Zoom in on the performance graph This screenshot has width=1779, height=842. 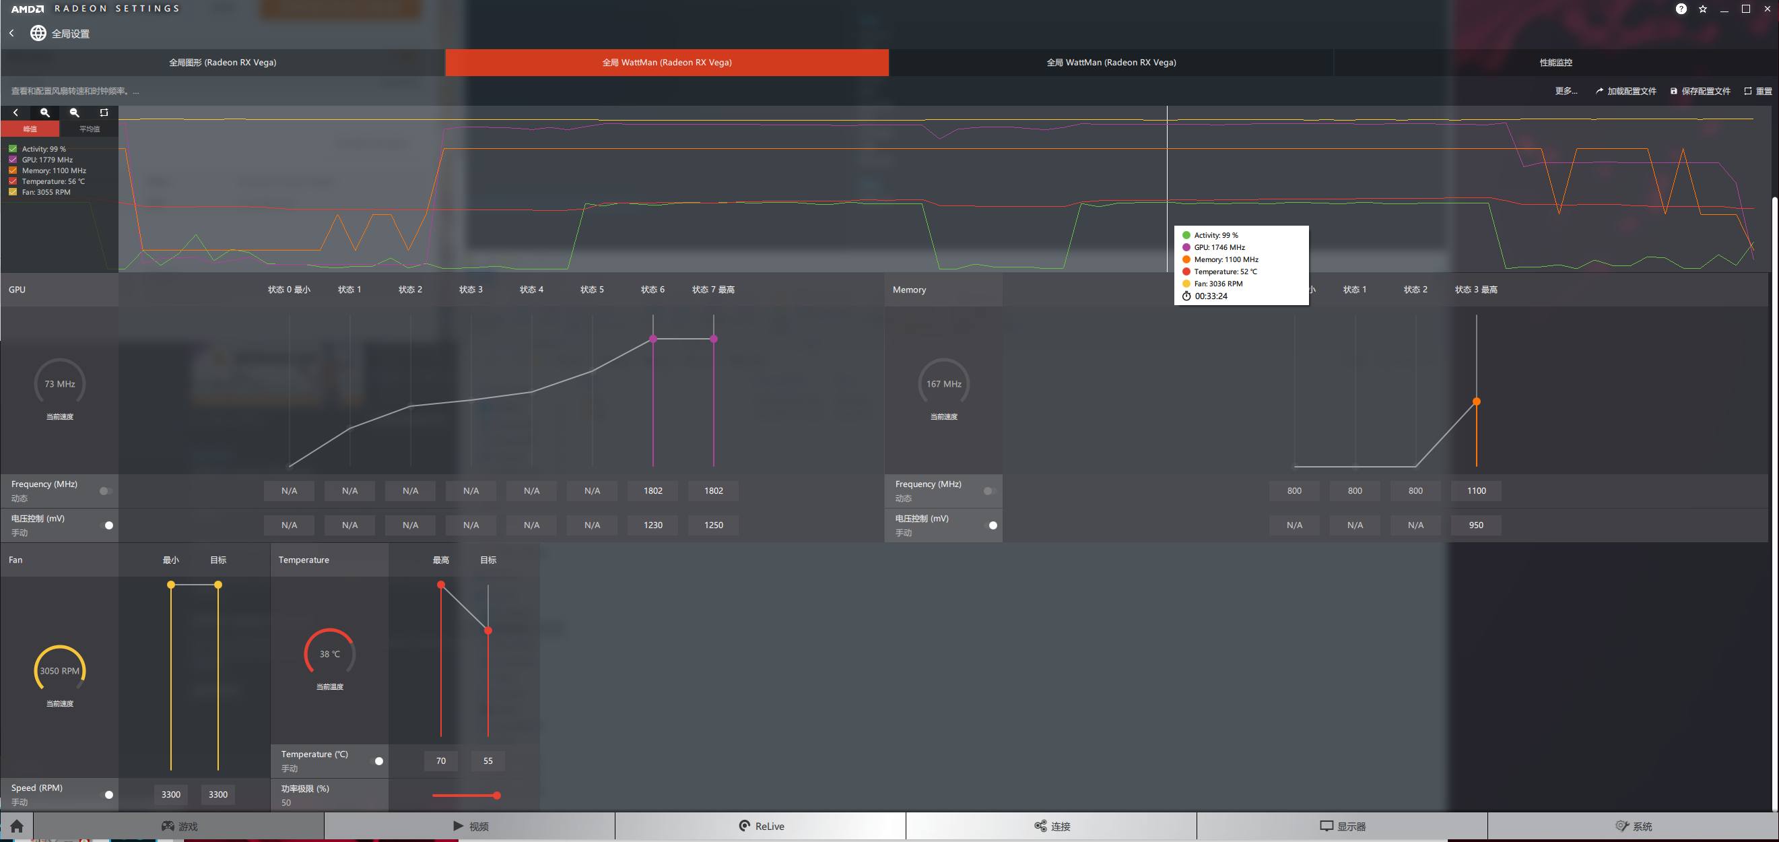point(45,112)
